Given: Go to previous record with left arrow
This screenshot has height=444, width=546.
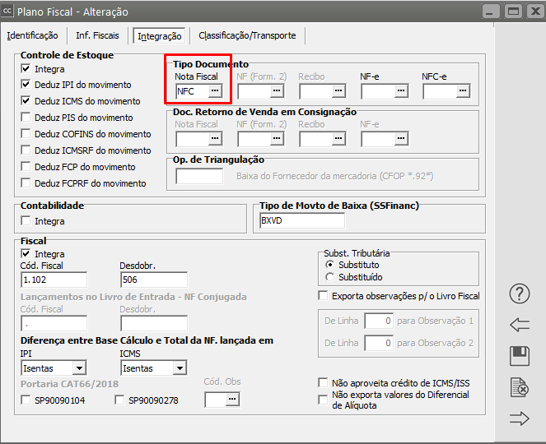Looking at the screenshot, I should coord(520,324).
